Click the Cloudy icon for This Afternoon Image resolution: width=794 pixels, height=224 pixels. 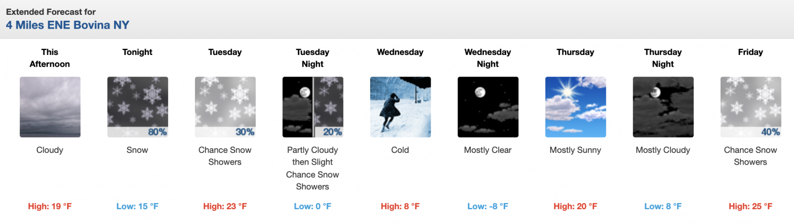[x=50, y=107]
